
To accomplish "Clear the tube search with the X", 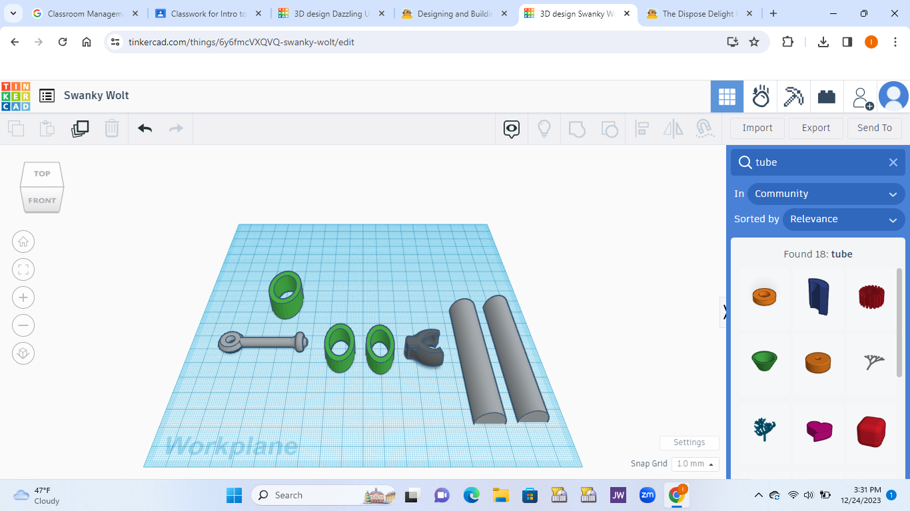I will click(893, 162).
